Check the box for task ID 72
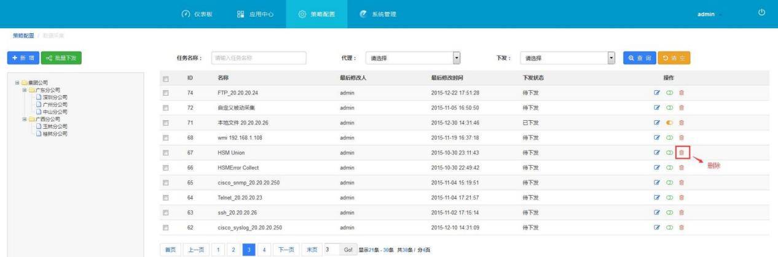 click(165, 108)
